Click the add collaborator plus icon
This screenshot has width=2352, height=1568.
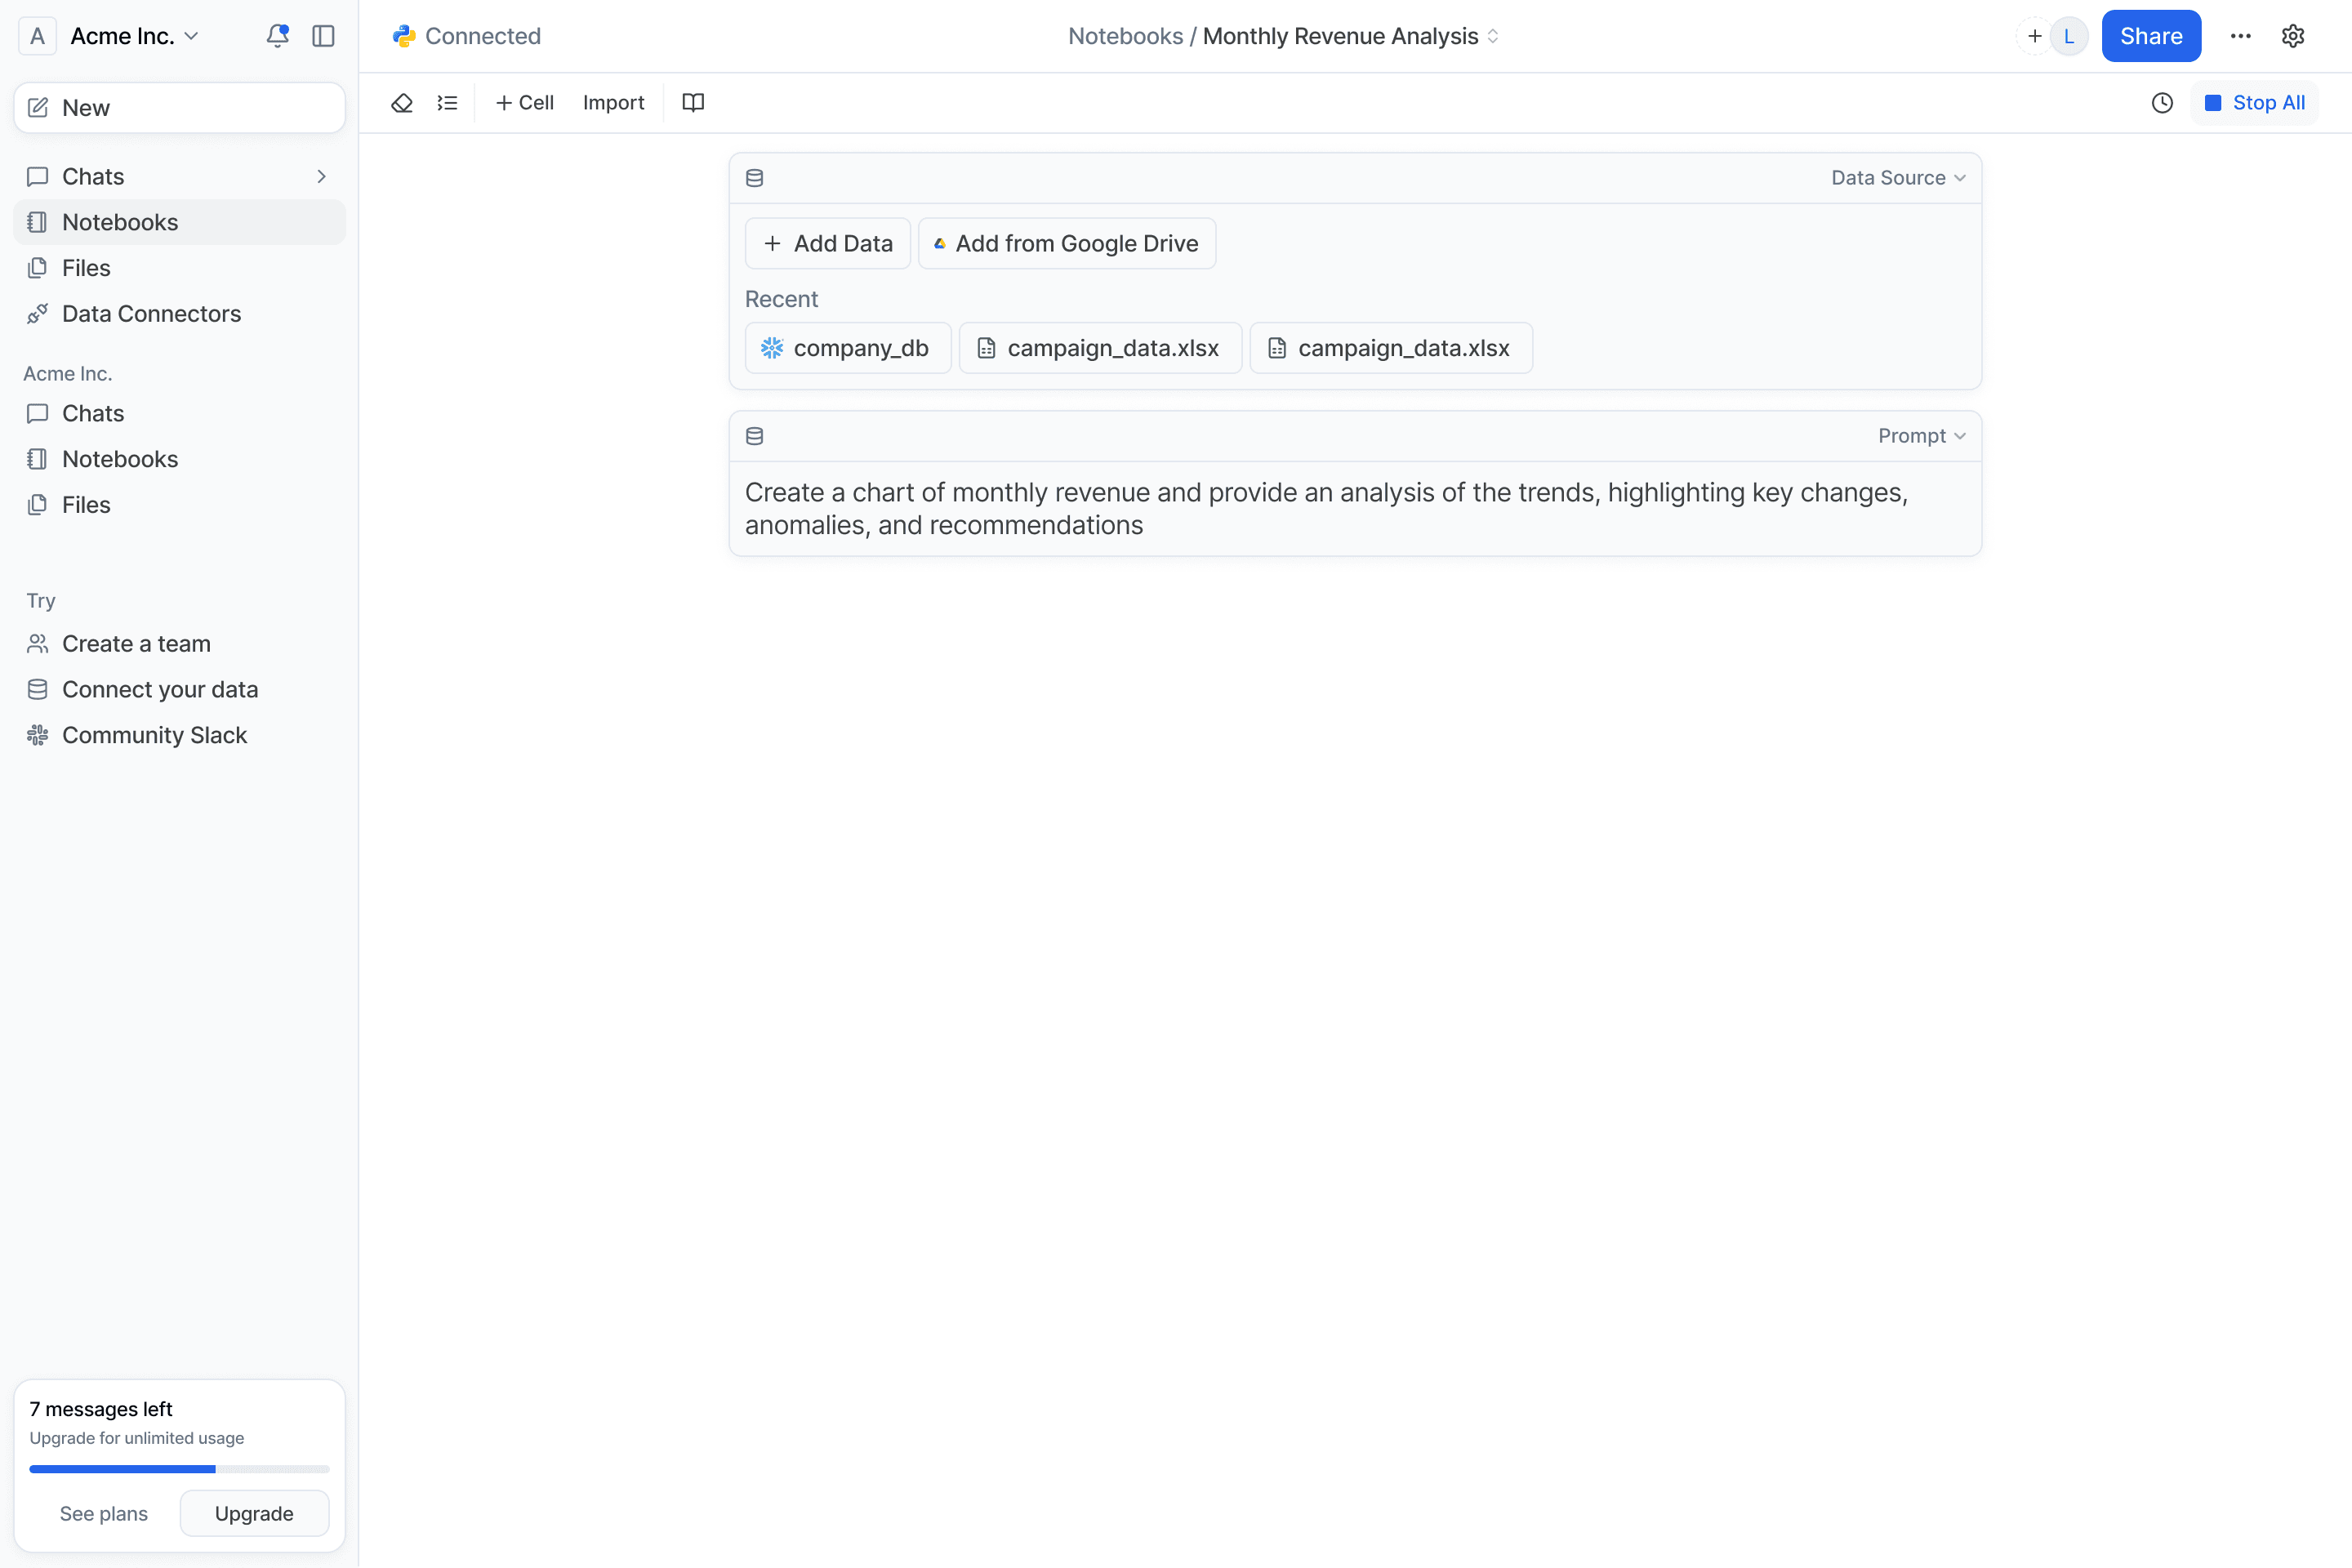click(2034, 36)
